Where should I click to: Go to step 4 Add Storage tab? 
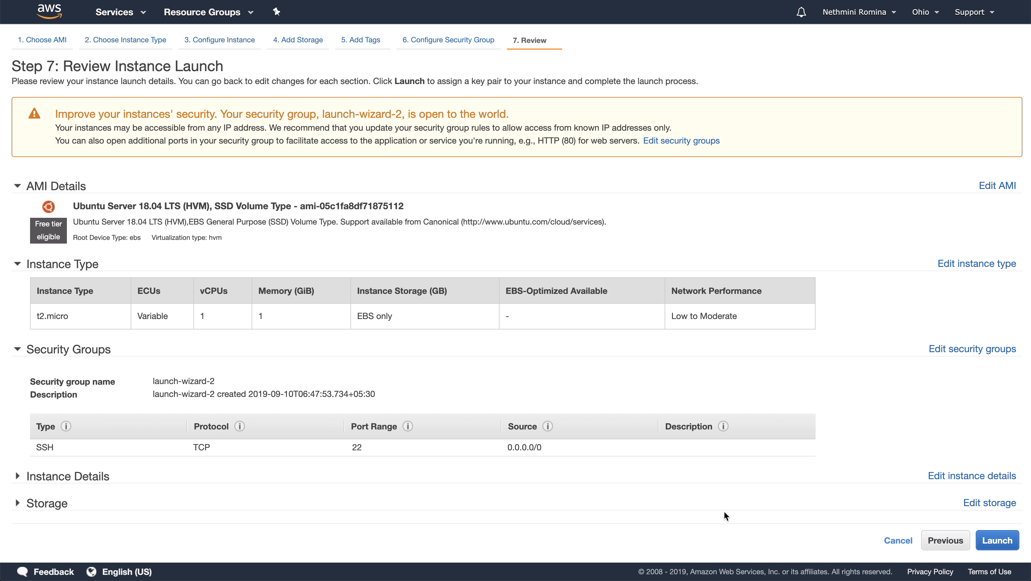point(298,40)
